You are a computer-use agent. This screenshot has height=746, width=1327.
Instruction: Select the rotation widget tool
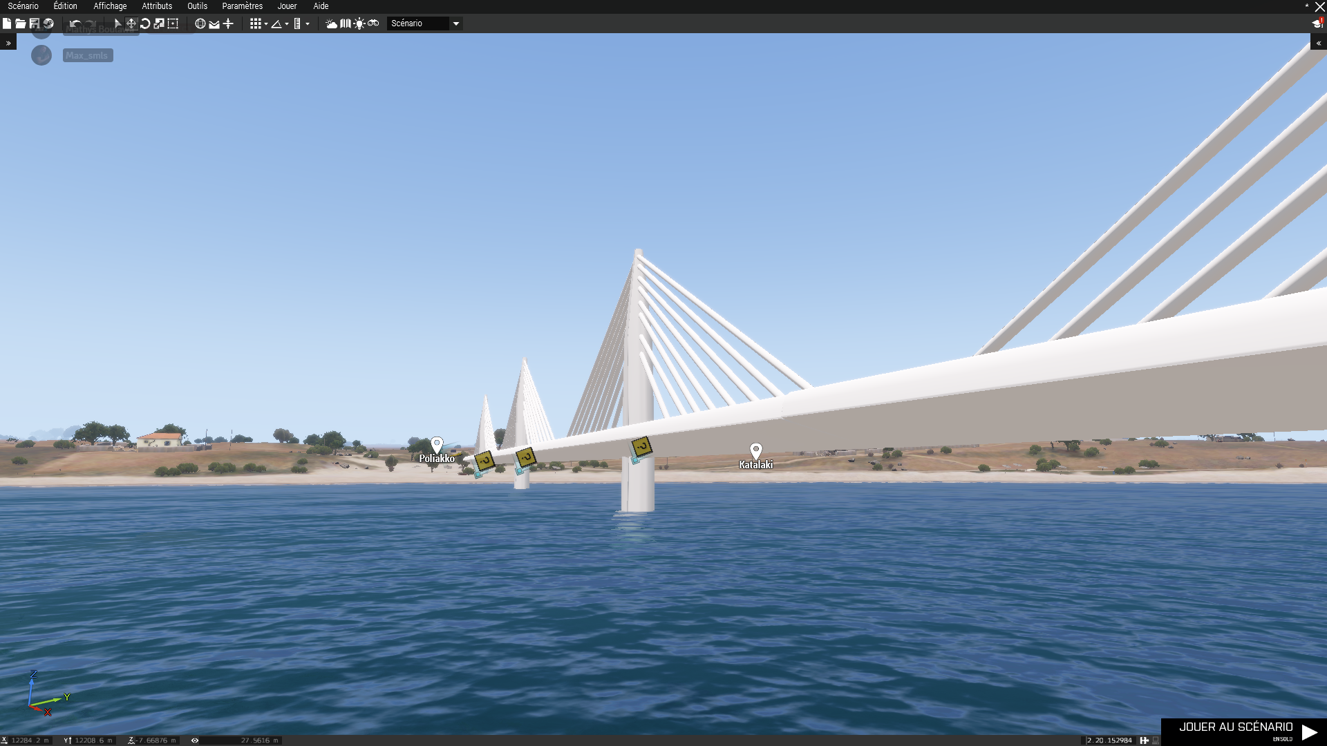(x=145, y=23)
